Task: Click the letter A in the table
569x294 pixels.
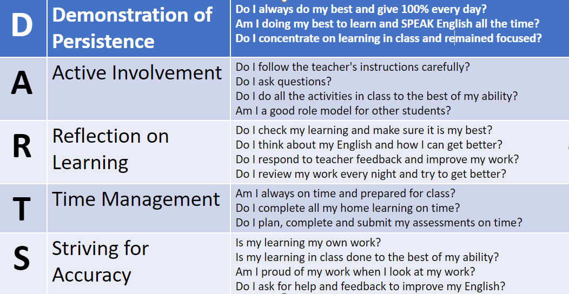Action: point(22,84)
